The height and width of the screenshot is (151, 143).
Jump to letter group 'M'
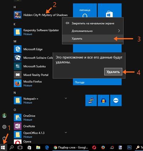point(15,41)
